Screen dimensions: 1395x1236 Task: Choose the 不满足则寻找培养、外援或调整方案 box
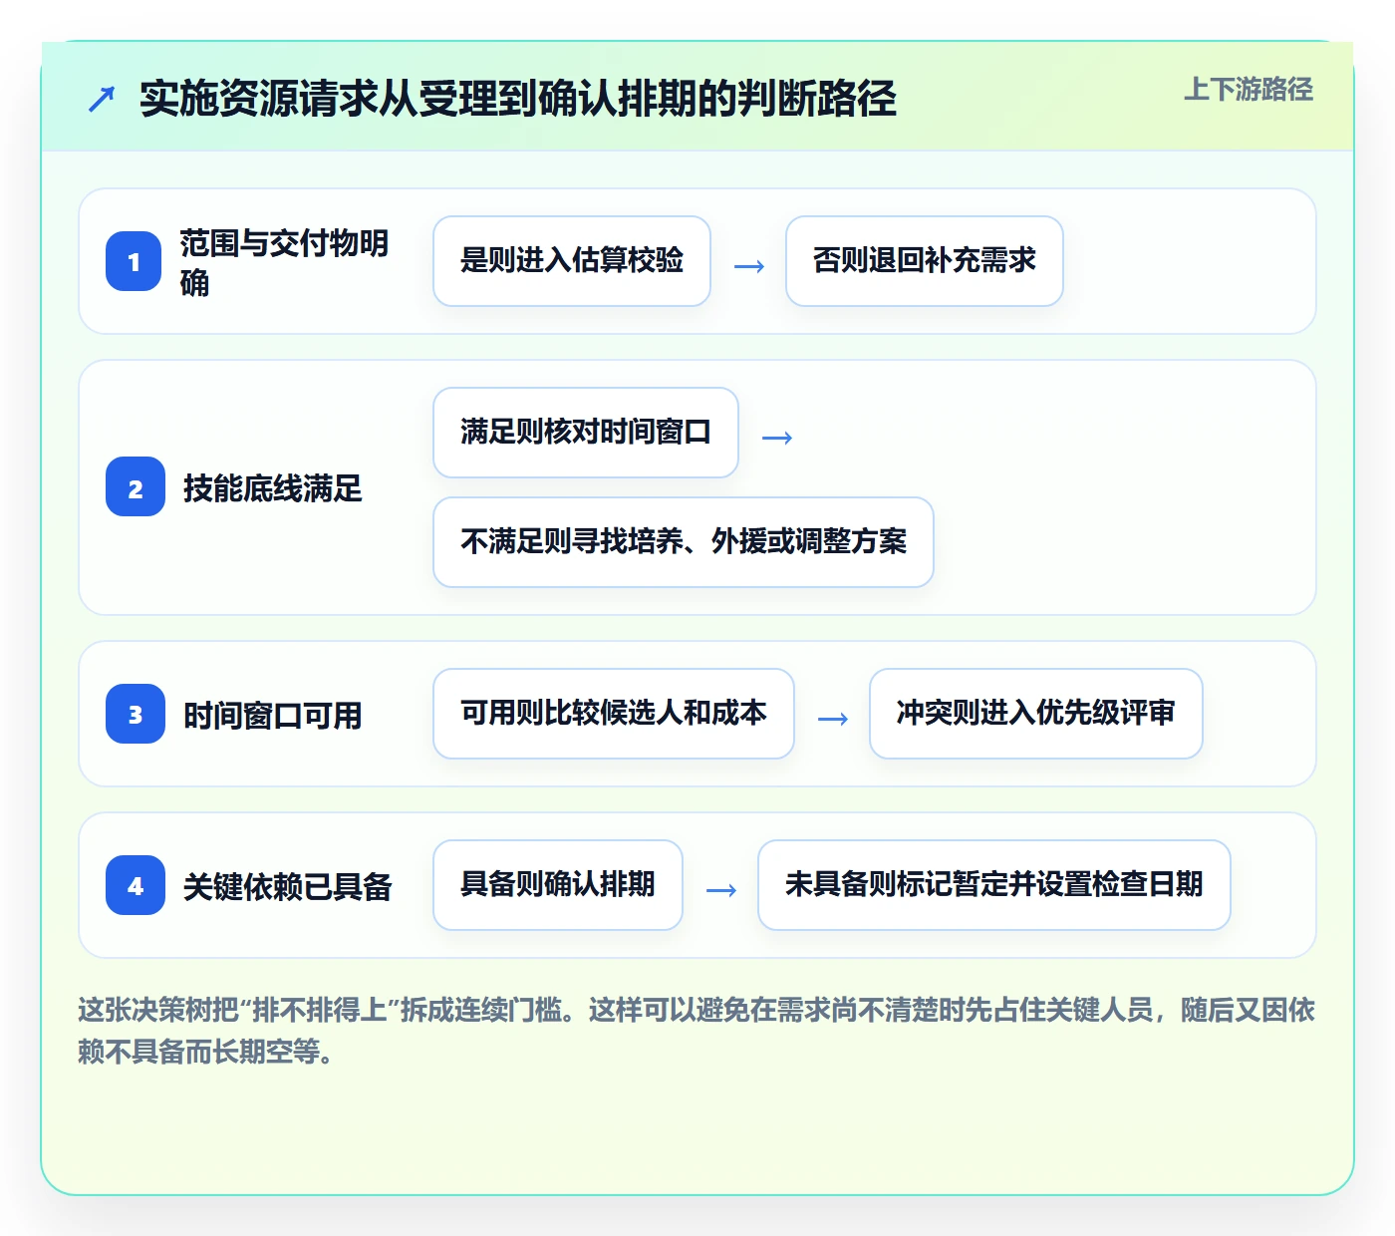(684, 542)
